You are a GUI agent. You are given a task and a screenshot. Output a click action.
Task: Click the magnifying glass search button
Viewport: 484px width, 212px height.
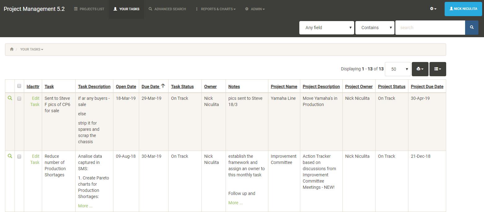pyautogui.click(x=472, y=27)
